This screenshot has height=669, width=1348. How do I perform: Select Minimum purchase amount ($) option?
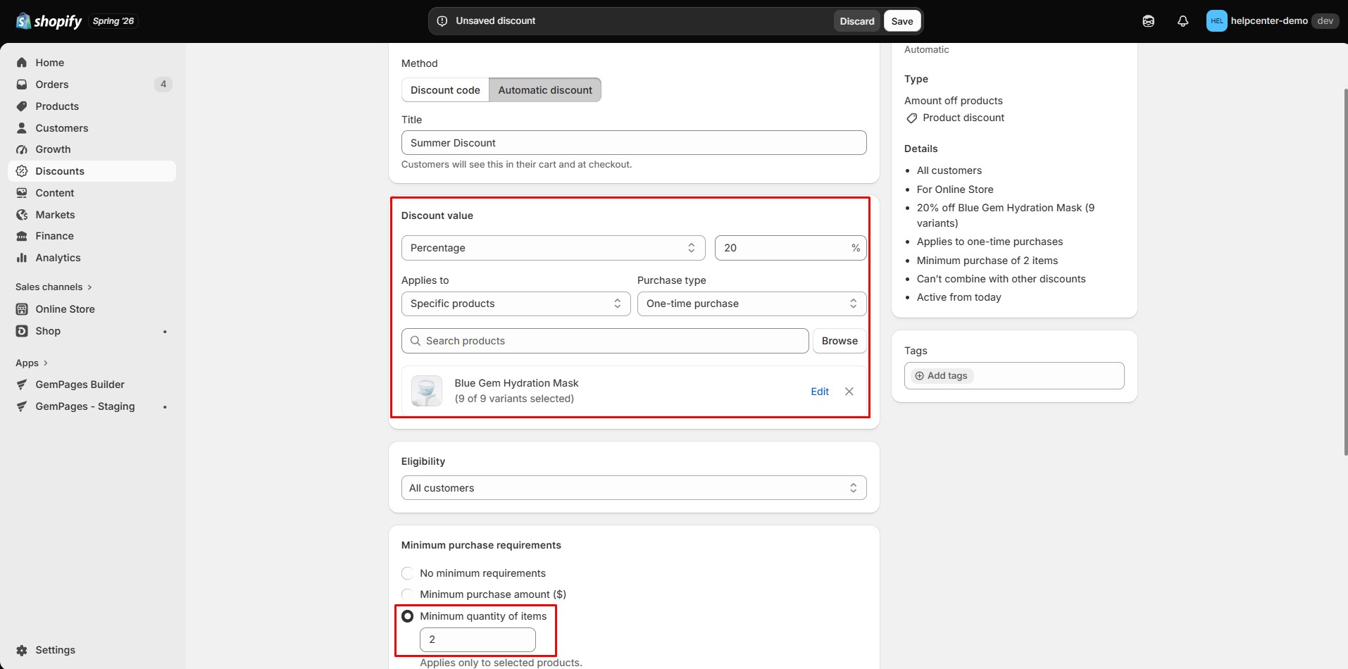click(x=407, y=594)
